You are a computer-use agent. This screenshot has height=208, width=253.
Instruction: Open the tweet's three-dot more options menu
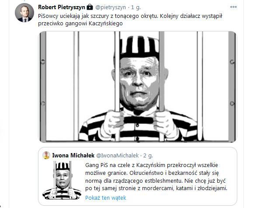[x=233, y=7]
